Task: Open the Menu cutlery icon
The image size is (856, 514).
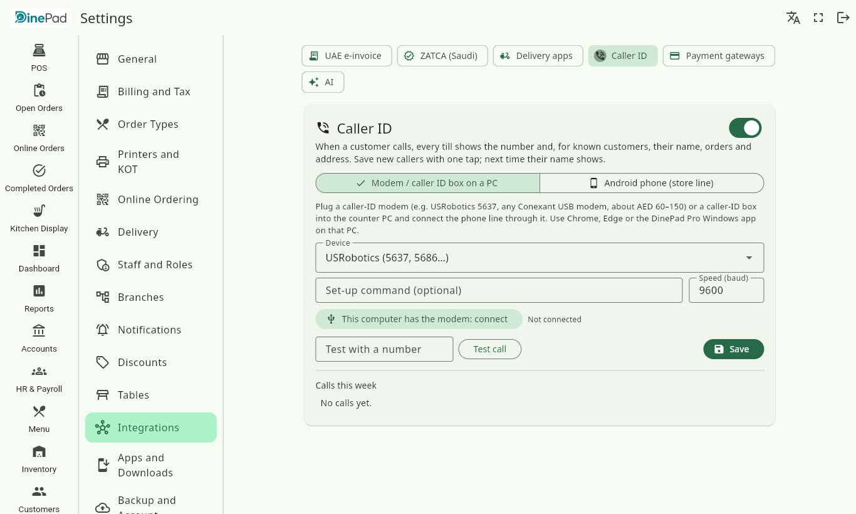Action: (39, 411)
